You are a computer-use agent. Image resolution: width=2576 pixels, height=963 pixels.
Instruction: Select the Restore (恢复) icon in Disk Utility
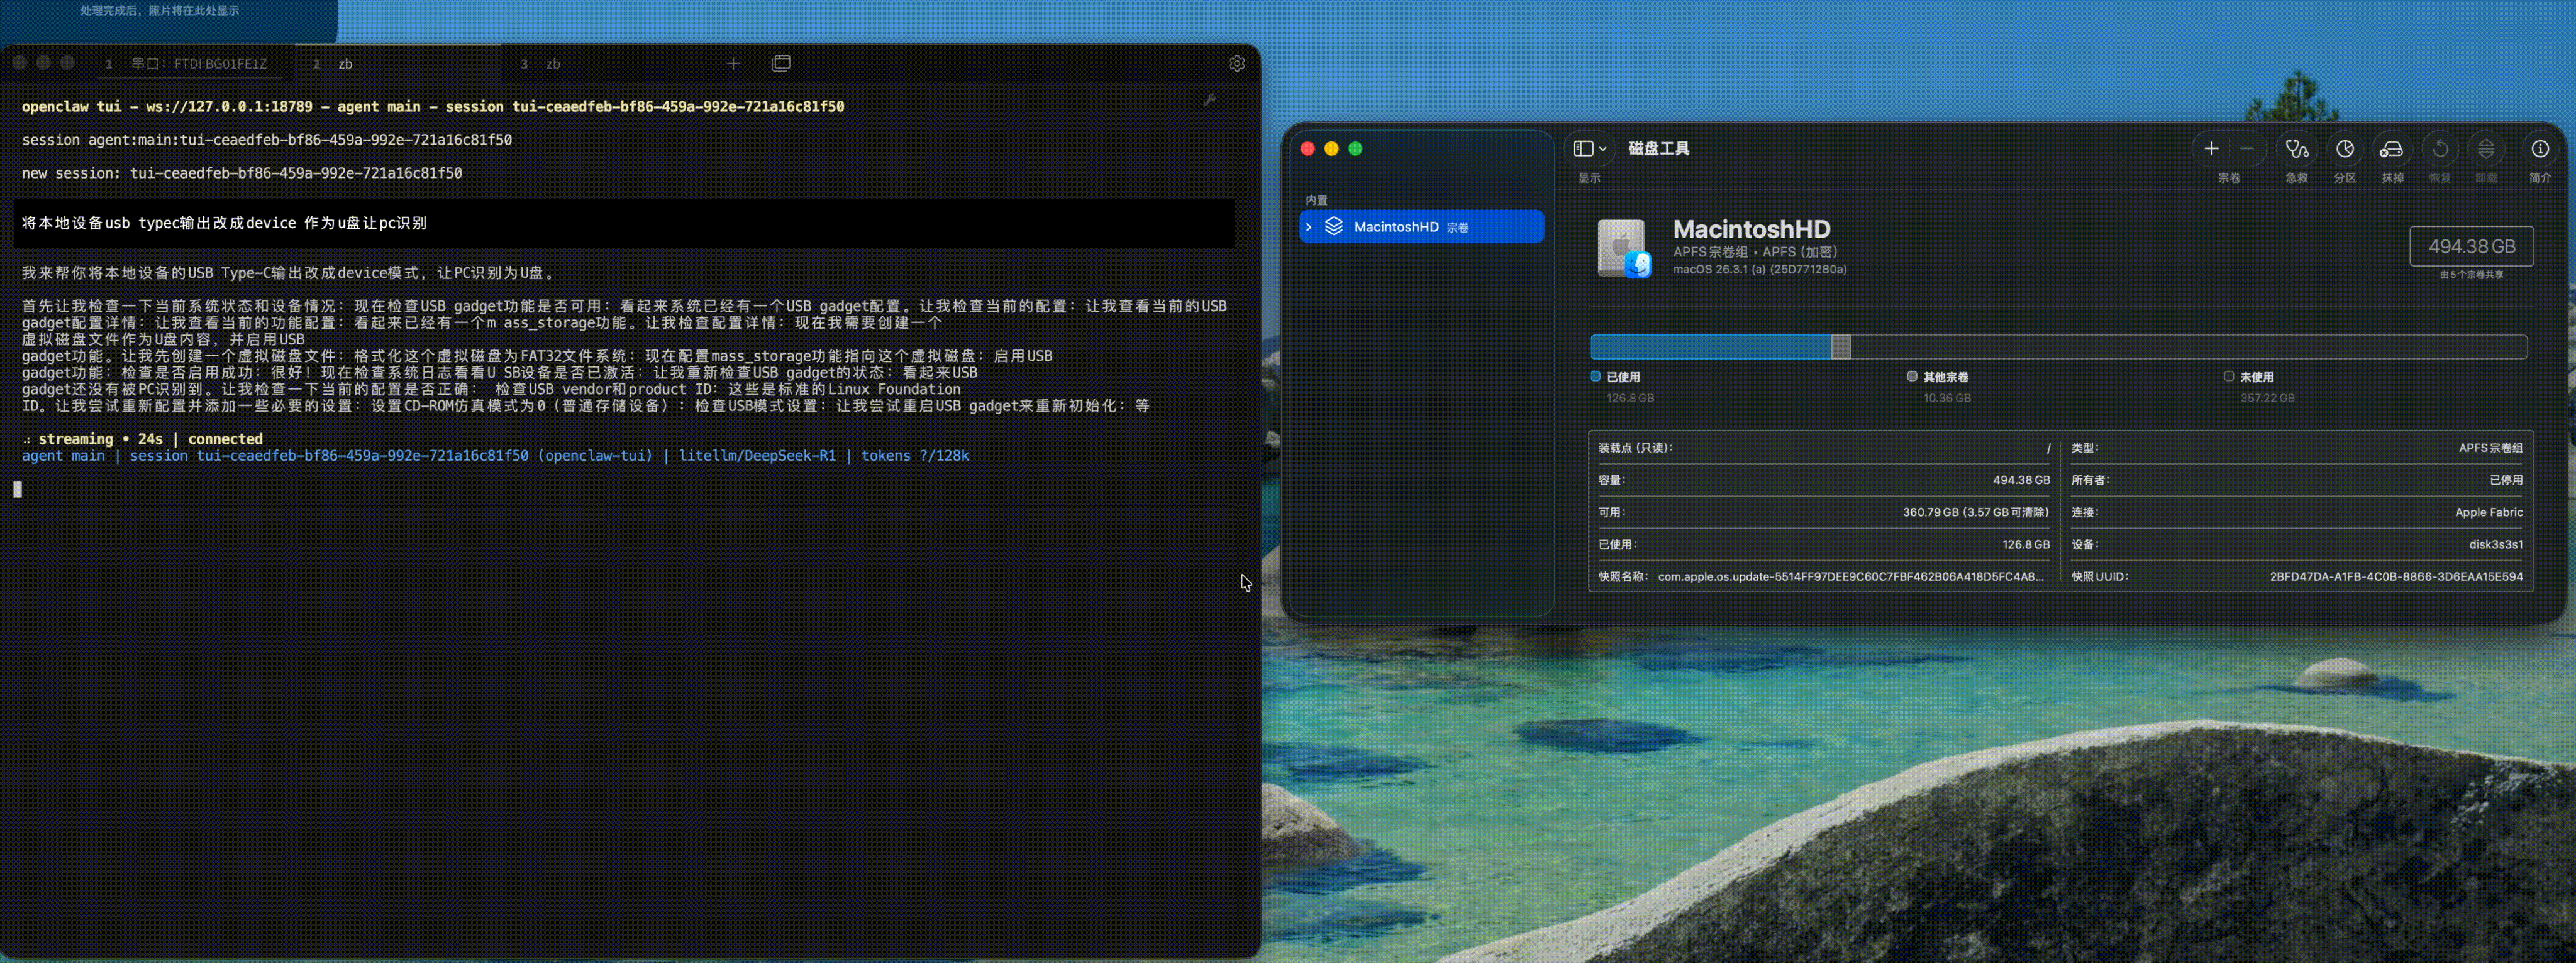(2440, 149)
